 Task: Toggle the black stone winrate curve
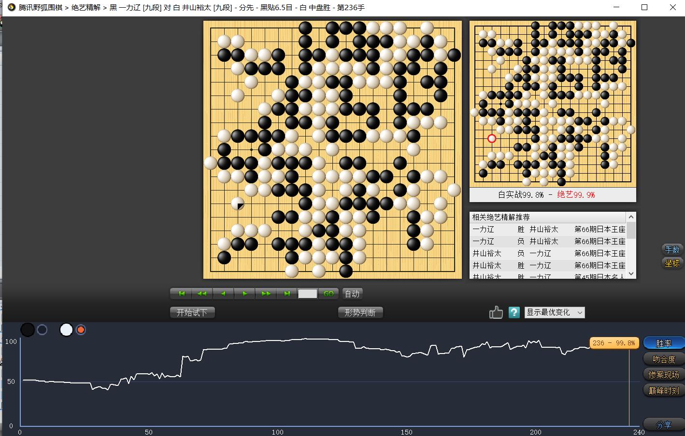pyautogui.click(x=28, y=329)
